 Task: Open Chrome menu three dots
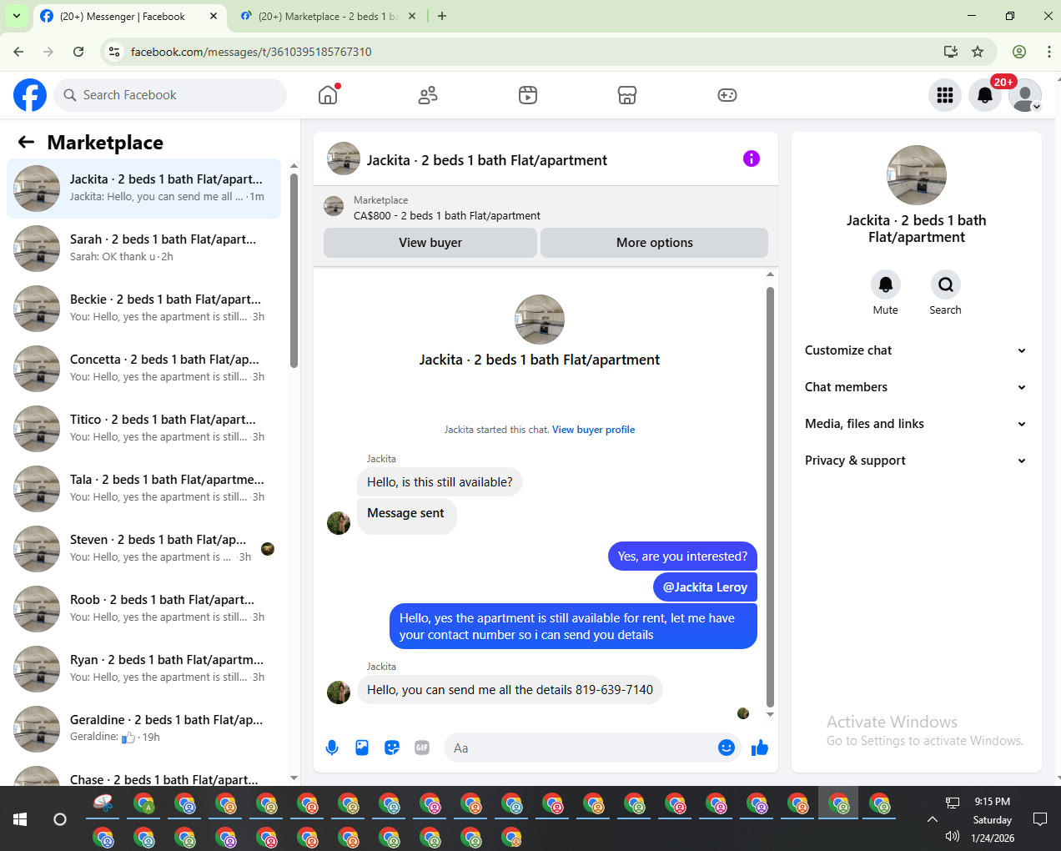[x=1048, y=52]
